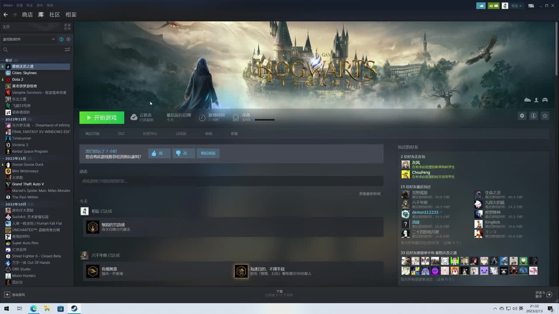Select Grand Theft Auto V entry
The image size is (559, 314).
28,184
